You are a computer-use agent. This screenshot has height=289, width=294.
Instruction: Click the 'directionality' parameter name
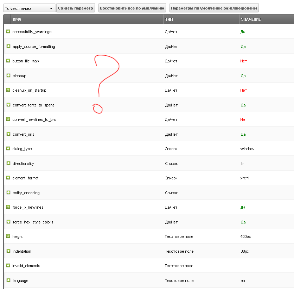coord(24,164)
